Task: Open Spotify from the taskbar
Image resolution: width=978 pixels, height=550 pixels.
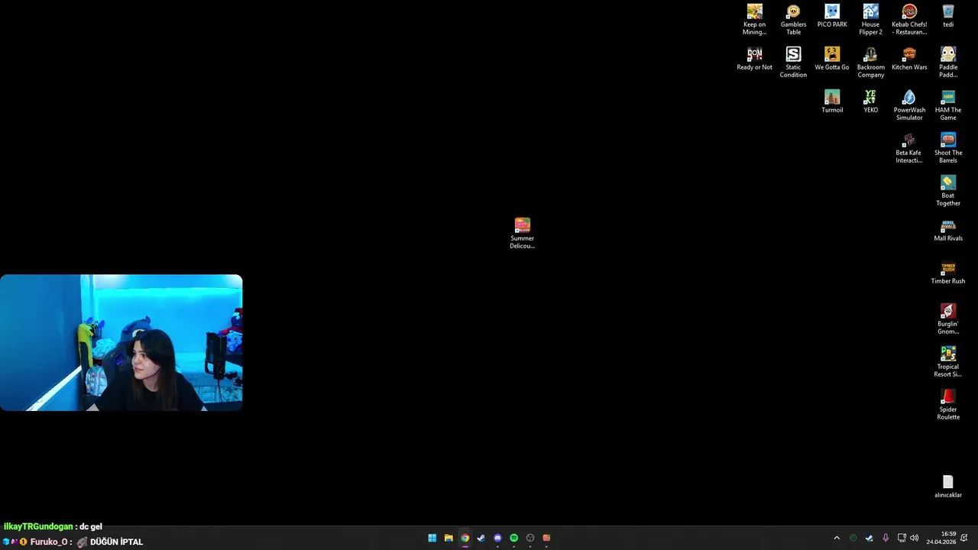Action: pos(513,538)
